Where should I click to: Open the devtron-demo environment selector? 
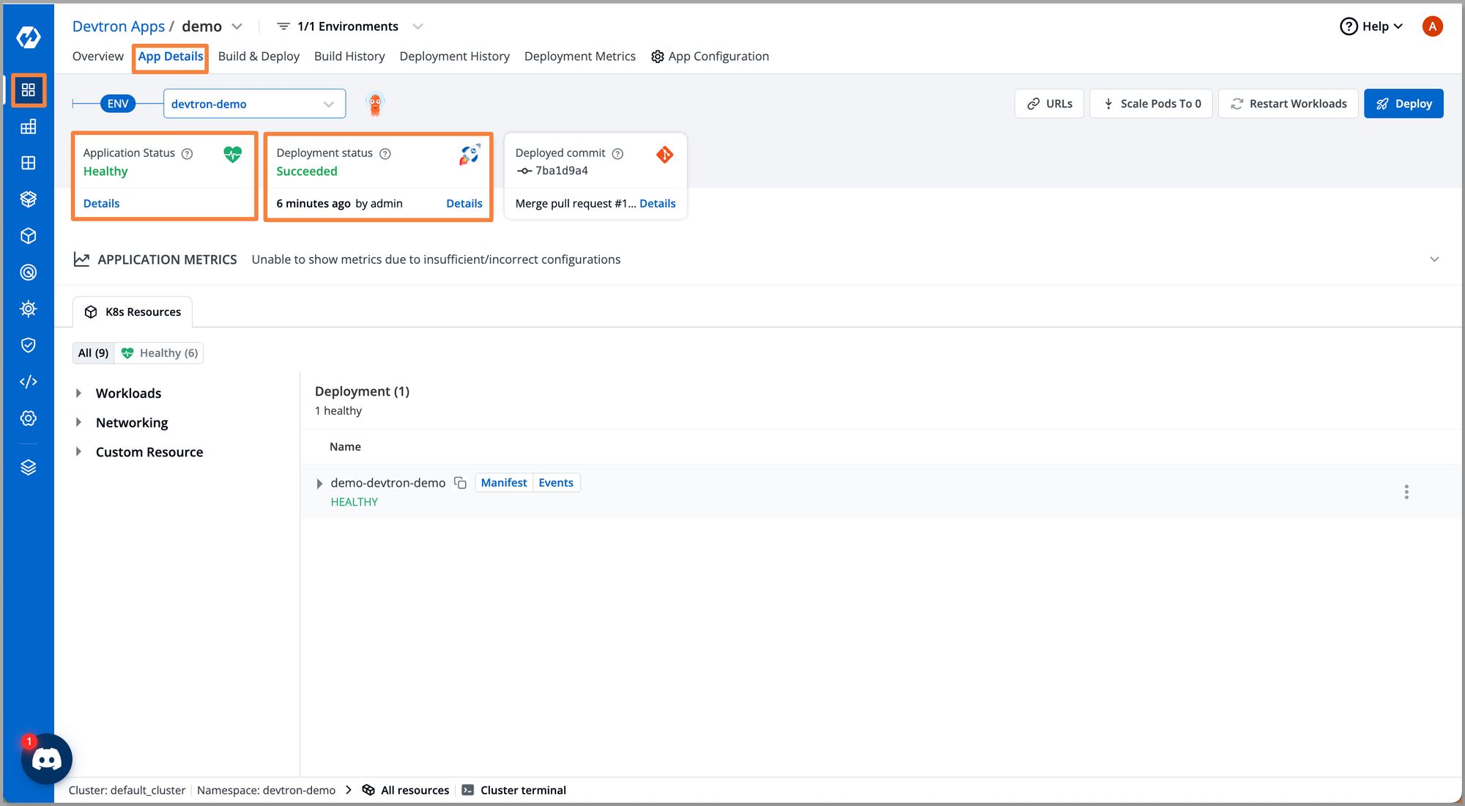coord(254,104)
